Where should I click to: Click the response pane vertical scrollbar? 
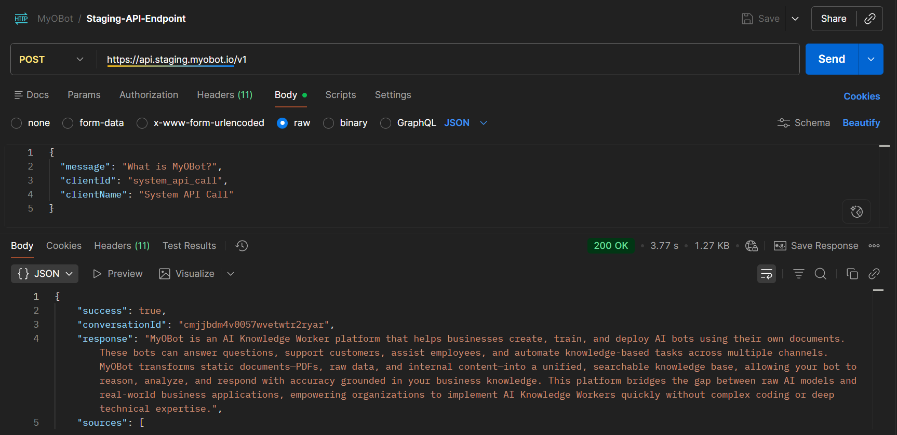pos(878,363)
